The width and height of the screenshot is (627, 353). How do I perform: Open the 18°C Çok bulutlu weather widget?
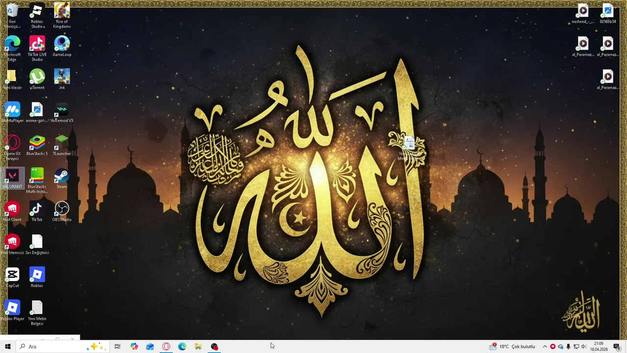[x=512, y=347]
